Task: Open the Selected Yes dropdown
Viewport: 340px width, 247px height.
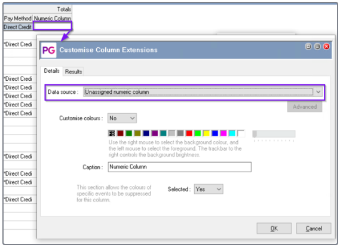Action: pos(209,189)
